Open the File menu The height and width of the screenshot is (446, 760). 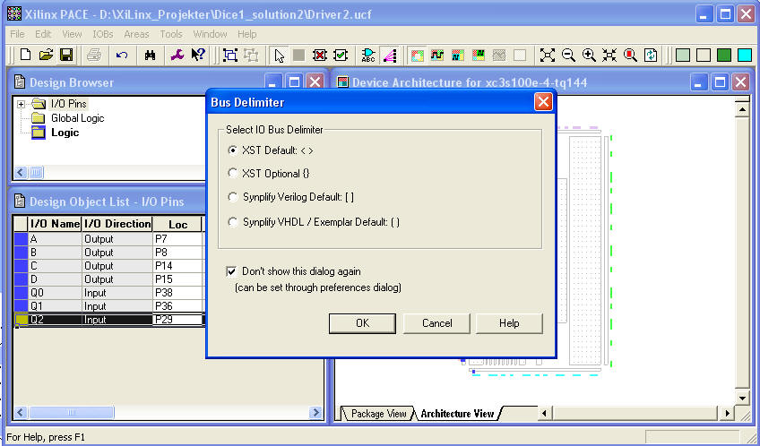[17, 34]
